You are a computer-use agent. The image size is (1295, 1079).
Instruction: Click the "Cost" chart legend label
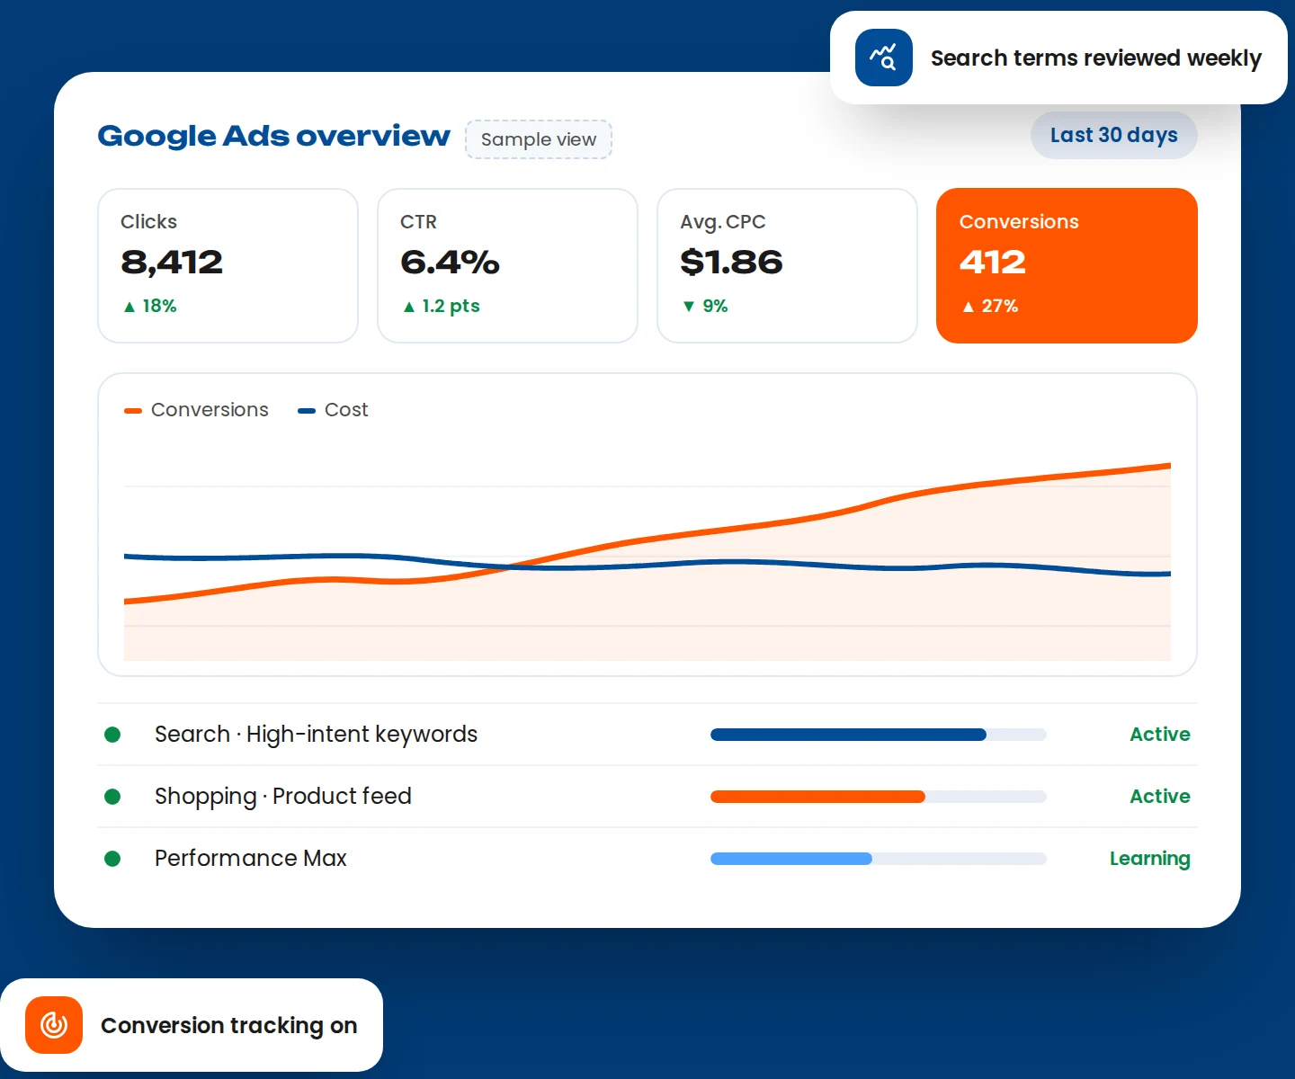[346, 410]
